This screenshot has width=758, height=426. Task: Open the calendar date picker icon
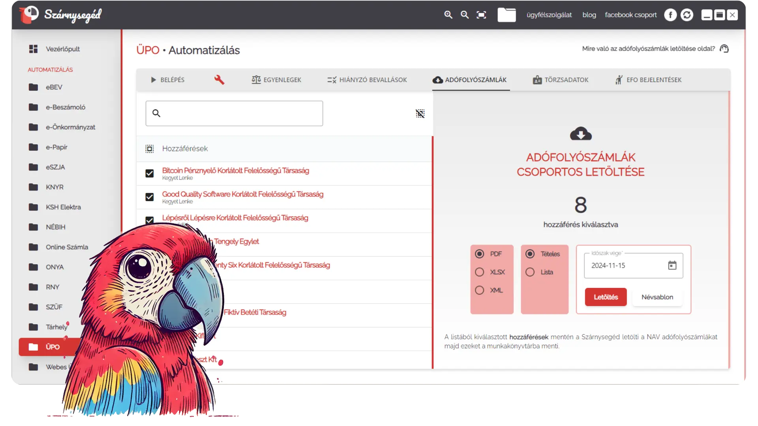[x=672, y=265]
